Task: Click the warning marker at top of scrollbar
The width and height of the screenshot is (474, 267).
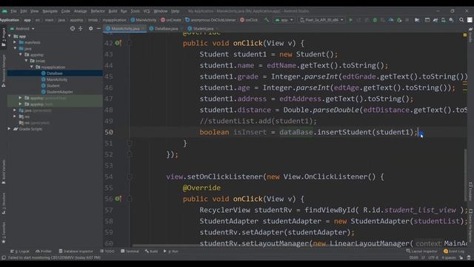Action: (465, 35)
